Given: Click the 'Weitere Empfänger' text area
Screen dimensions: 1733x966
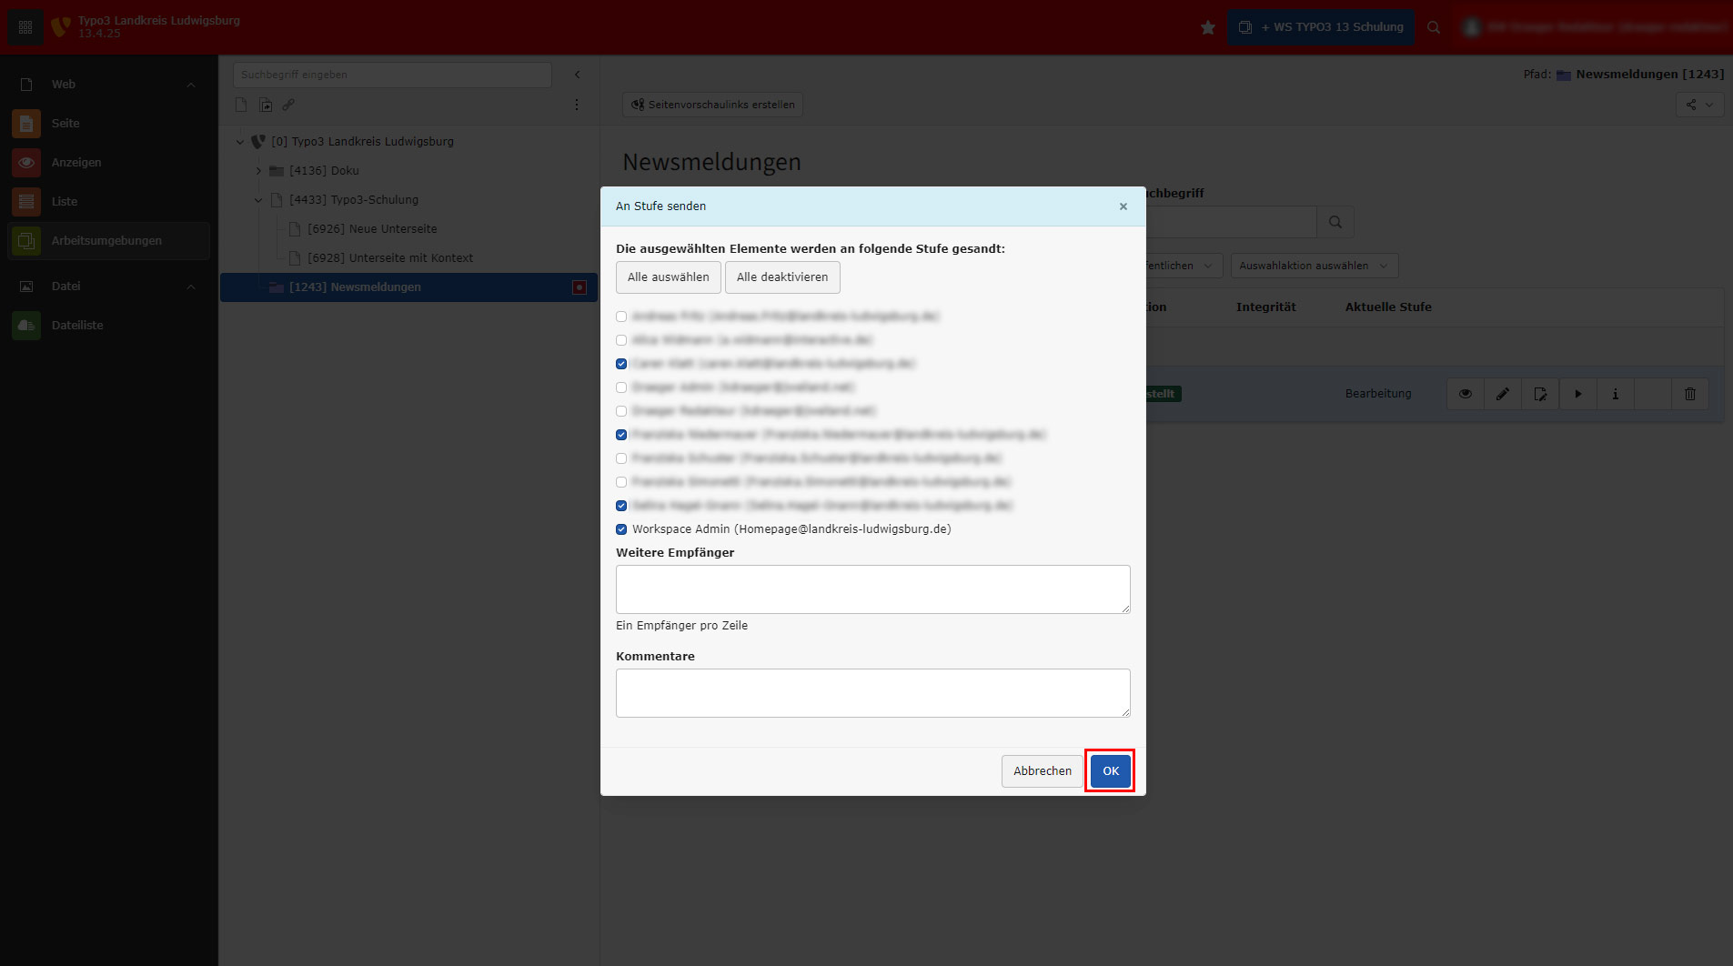Looking at the screenshot, I should click(x=872, y=589).
